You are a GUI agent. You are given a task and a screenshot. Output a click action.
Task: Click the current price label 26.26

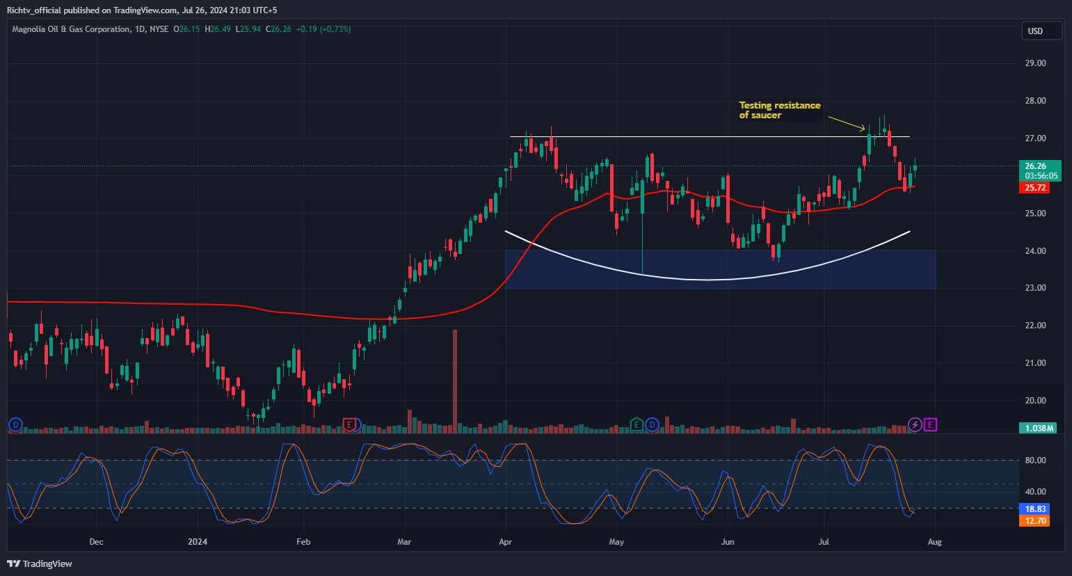tap(1040, 166)
